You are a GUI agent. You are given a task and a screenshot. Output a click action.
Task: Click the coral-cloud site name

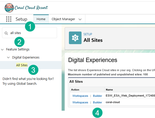click(x=113, y=102)
